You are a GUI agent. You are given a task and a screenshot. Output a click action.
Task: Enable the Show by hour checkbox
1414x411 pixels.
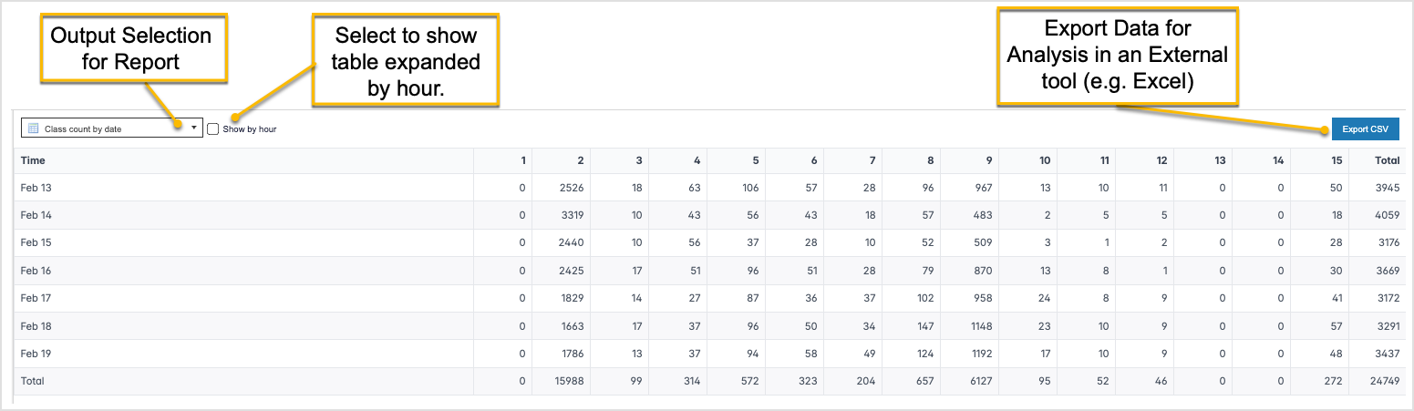click(x=213, y=129)
